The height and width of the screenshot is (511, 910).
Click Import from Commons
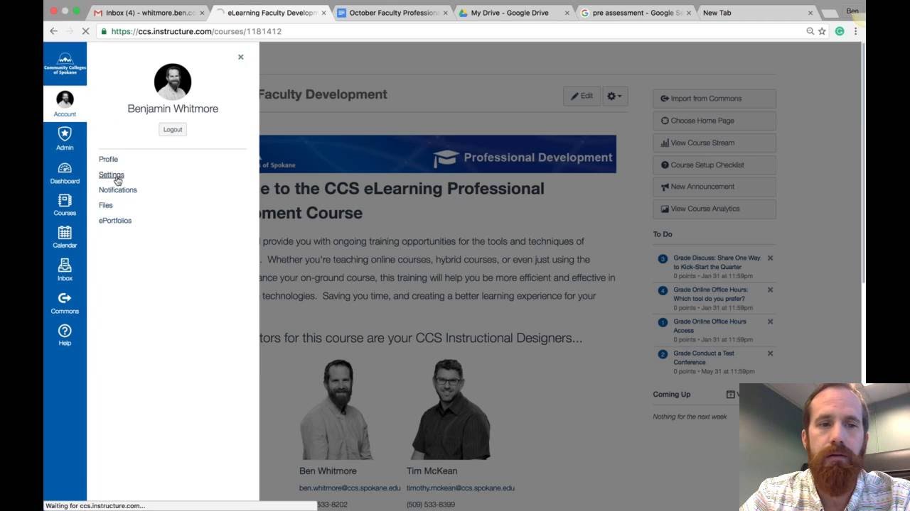point(714,99)
